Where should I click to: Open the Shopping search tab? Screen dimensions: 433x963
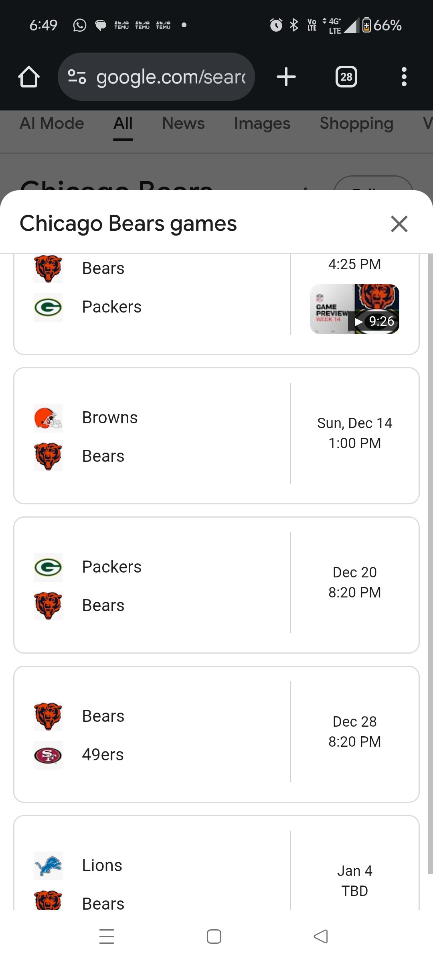coord(356,124)
